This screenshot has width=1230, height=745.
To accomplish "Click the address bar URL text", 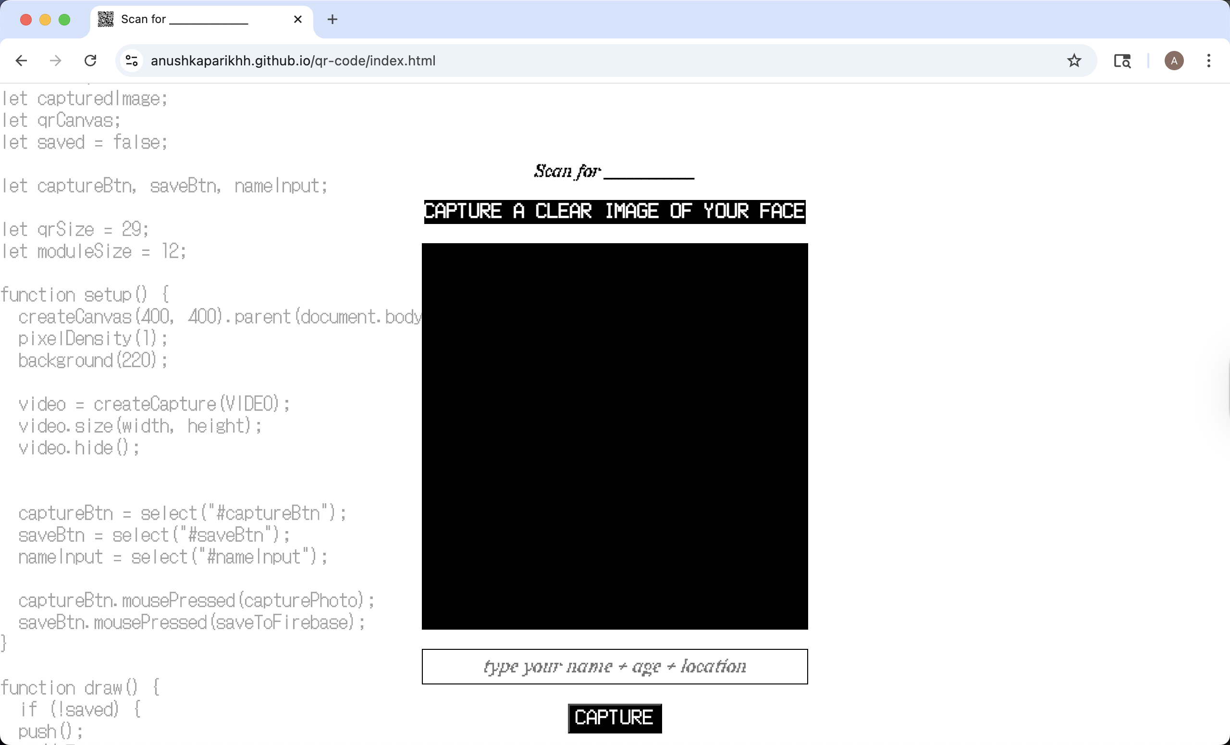I will click(x=293, y=61).
